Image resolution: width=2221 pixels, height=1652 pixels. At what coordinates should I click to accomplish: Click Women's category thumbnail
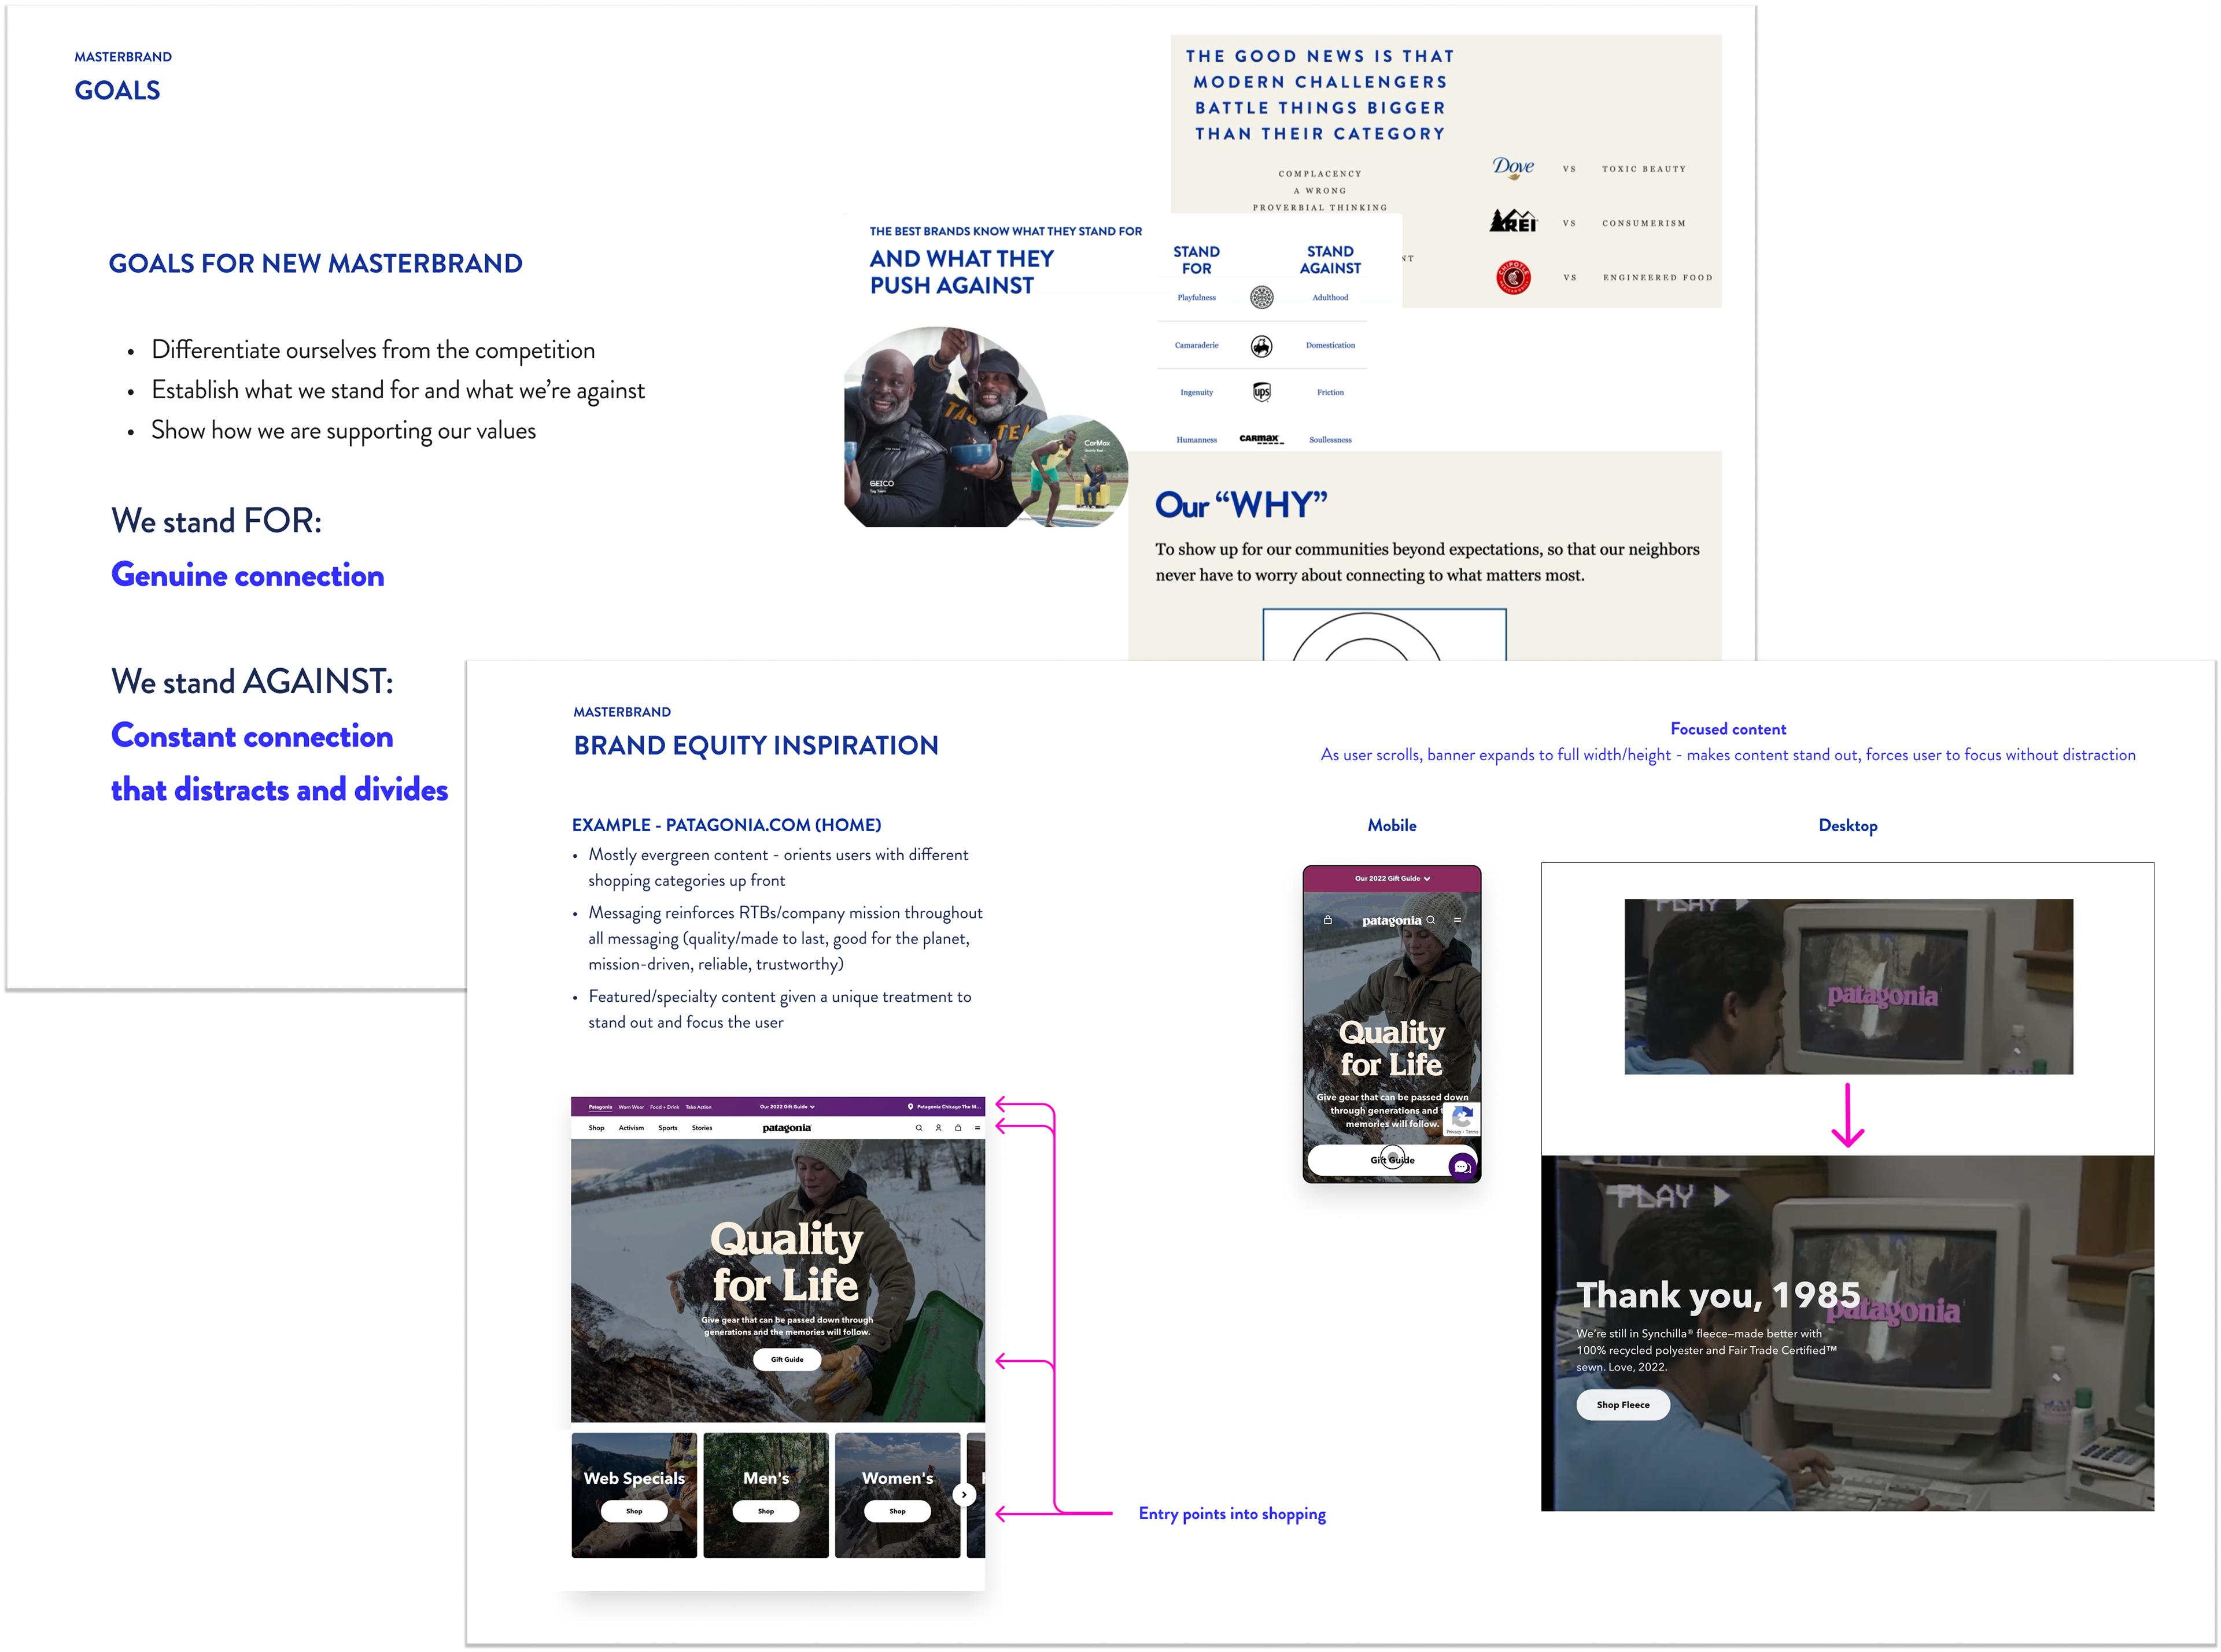898,1495
